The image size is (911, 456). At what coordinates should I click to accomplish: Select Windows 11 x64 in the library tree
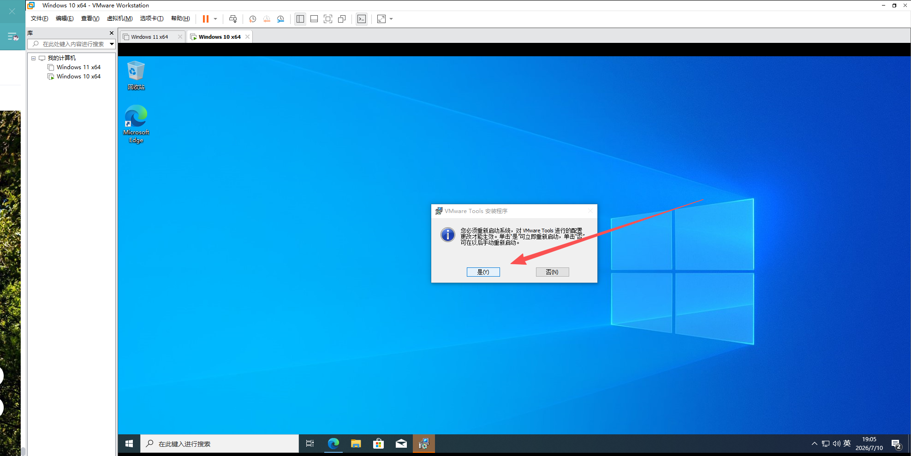tap(78, 67)
